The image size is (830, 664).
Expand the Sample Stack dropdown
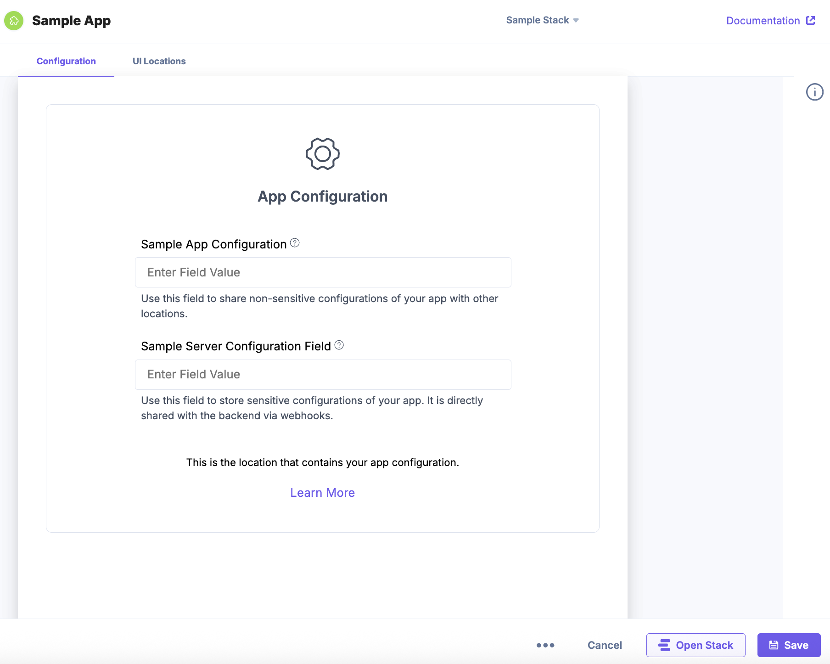542,20
